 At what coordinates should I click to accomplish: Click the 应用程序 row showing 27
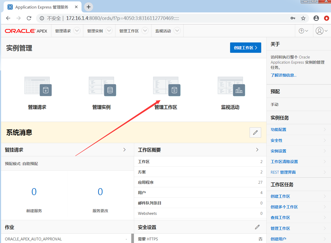coord(200,182)
